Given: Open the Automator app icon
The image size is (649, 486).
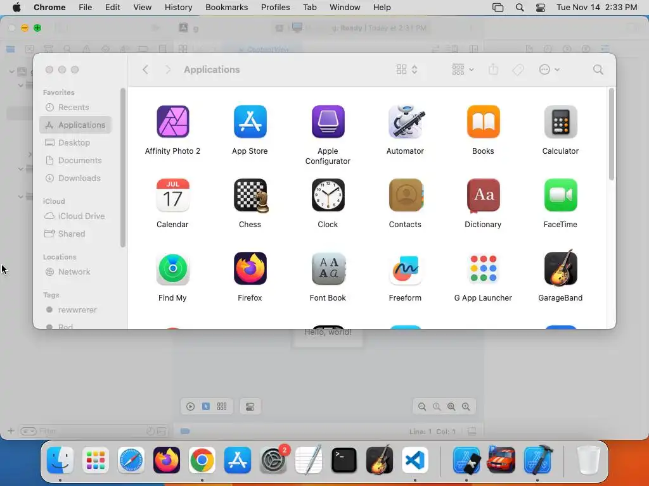Looking at the screenshot, I should 405,121.
